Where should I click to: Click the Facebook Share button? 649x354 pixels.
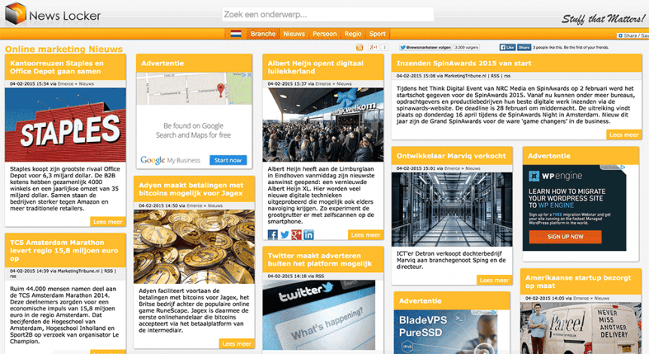pos(524,47)
